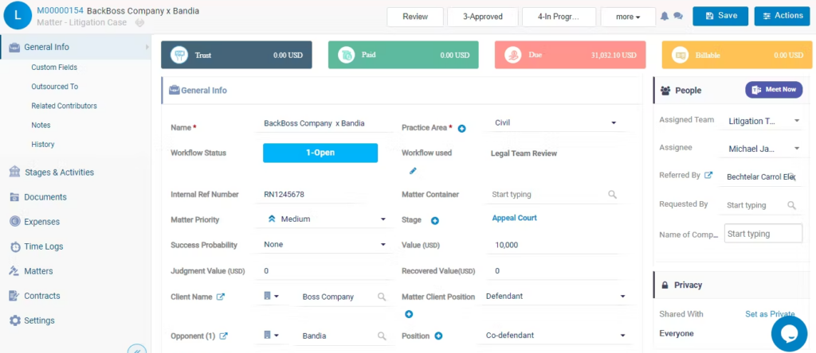Open the live chat bubble
The height and width of the screenshot is (353, 816).
[x=789, y=334]
